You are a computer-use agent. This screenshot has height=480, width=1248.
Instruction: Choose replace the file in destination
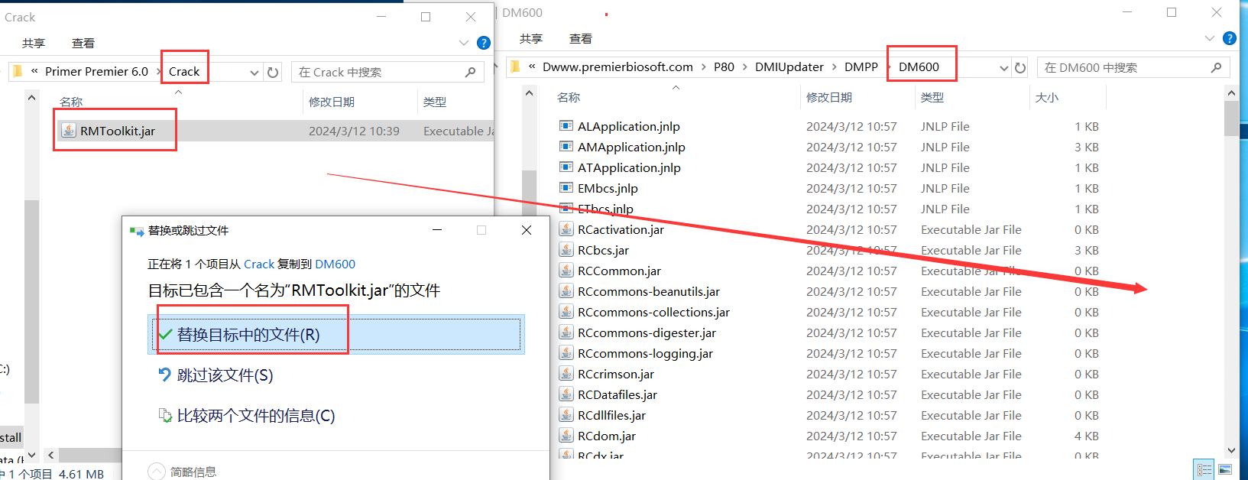(248, 335)
